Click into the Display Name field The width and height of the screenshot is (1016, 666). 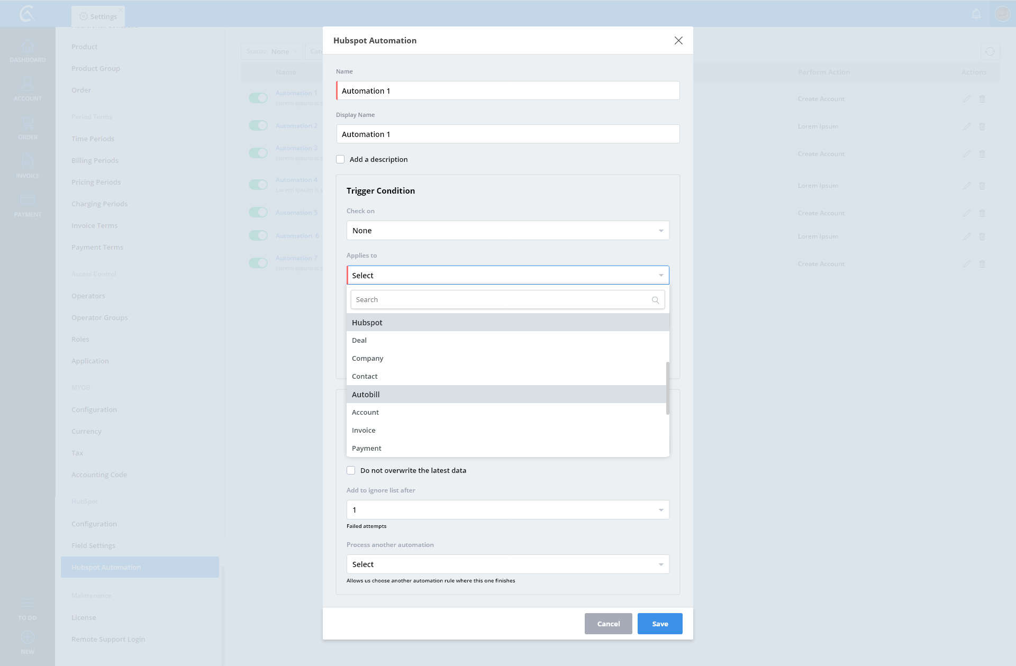click(507, 134)
